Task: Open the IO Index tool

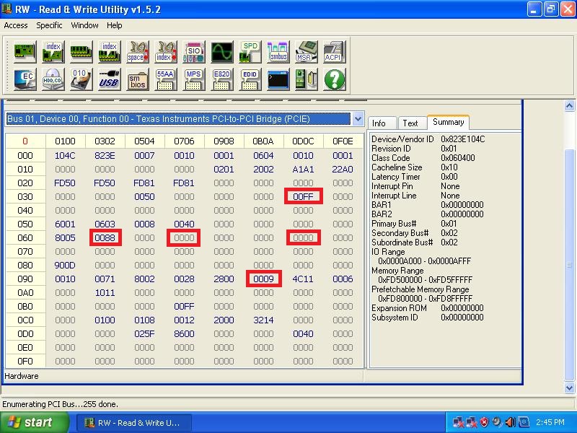Action: 166,51
